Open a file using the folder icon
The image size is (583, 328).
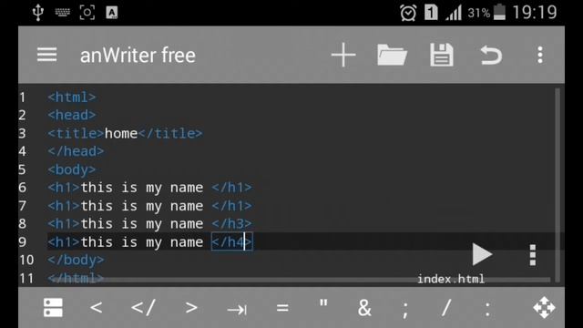(x=392, y=55)
